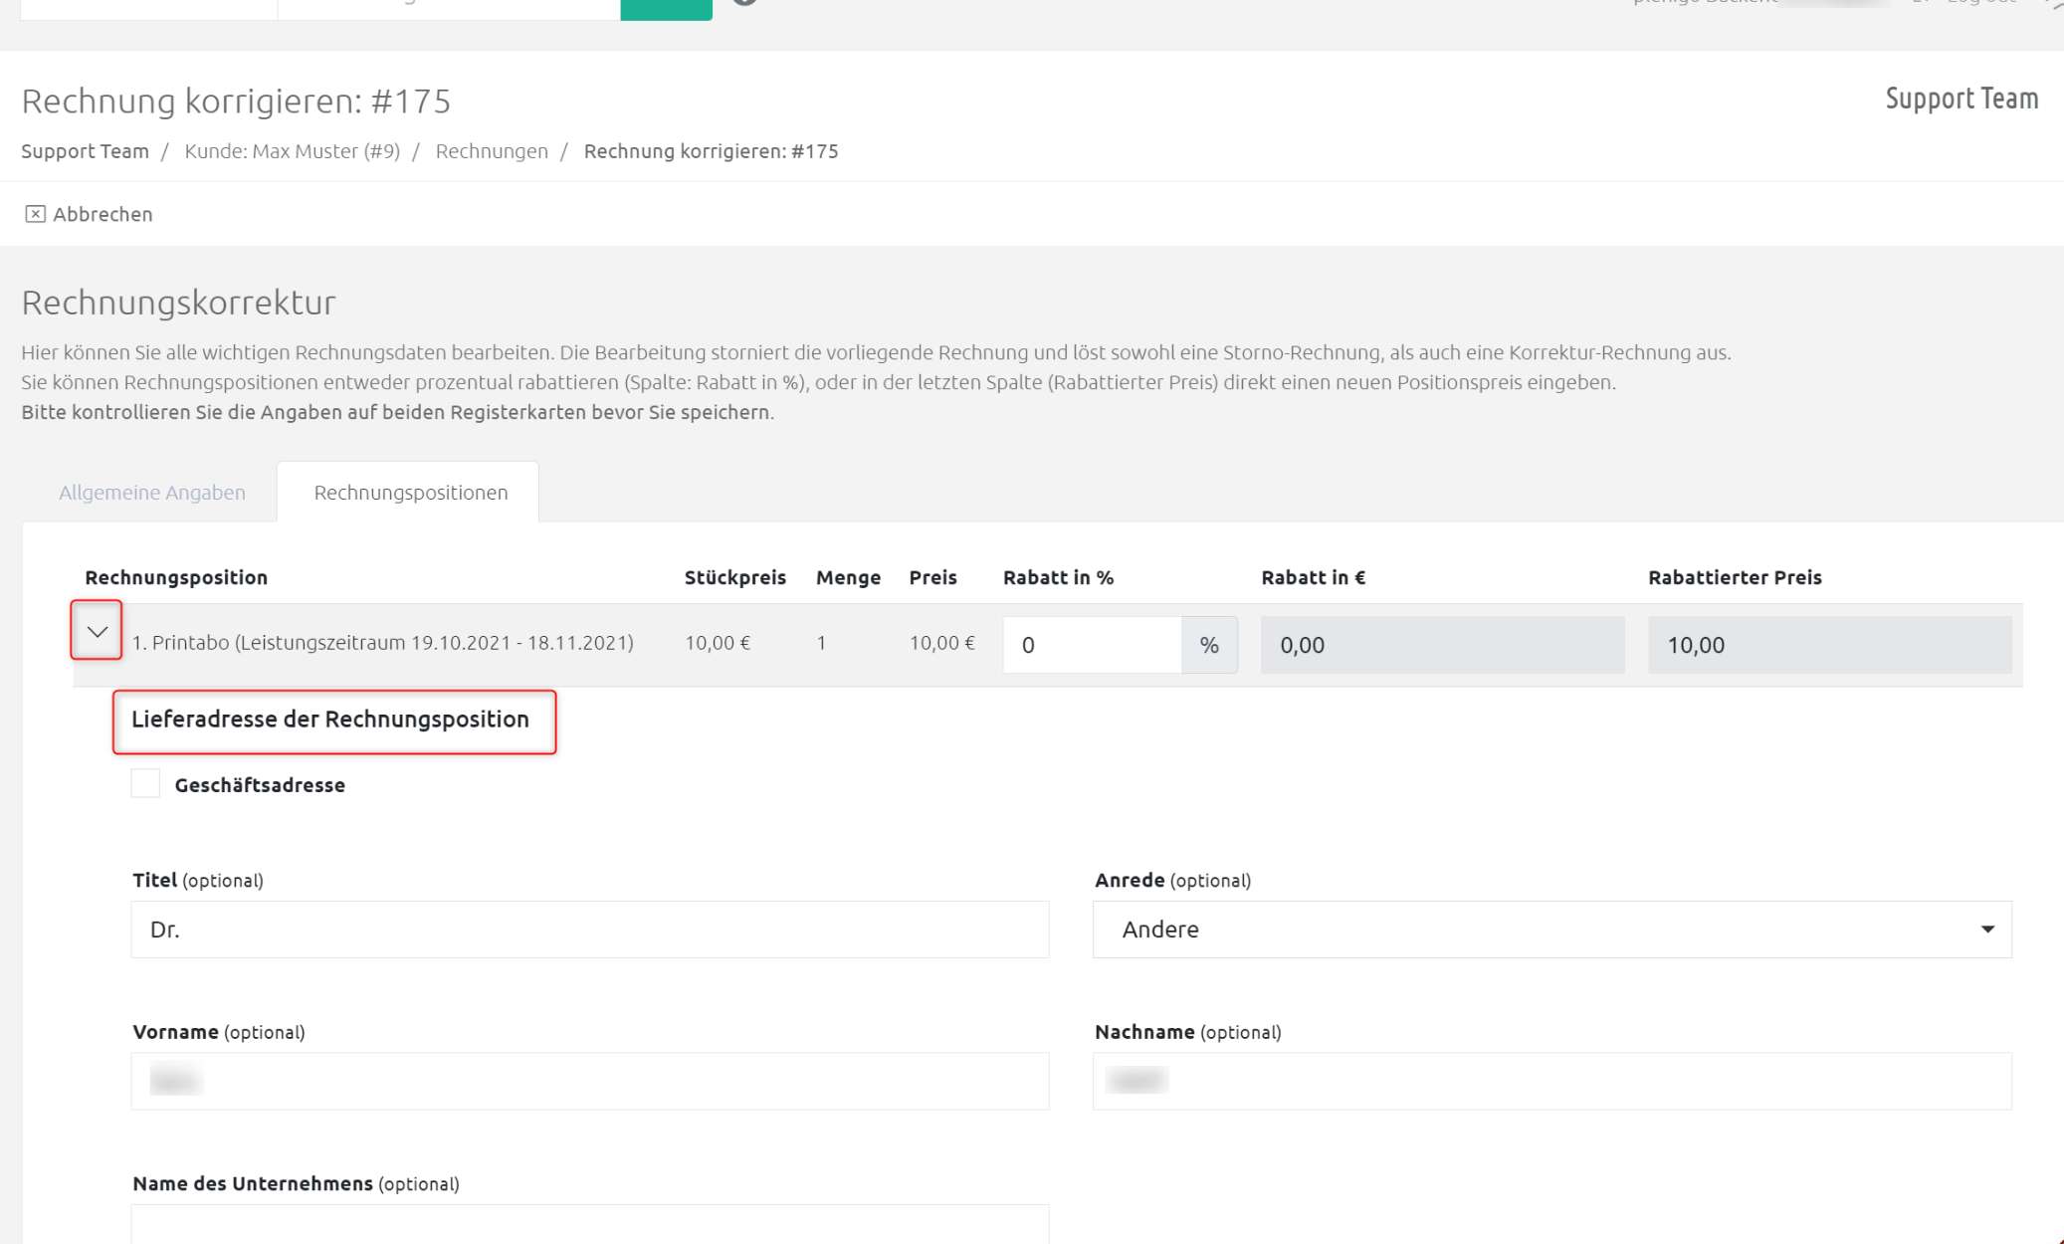Click the green search button

666,8
